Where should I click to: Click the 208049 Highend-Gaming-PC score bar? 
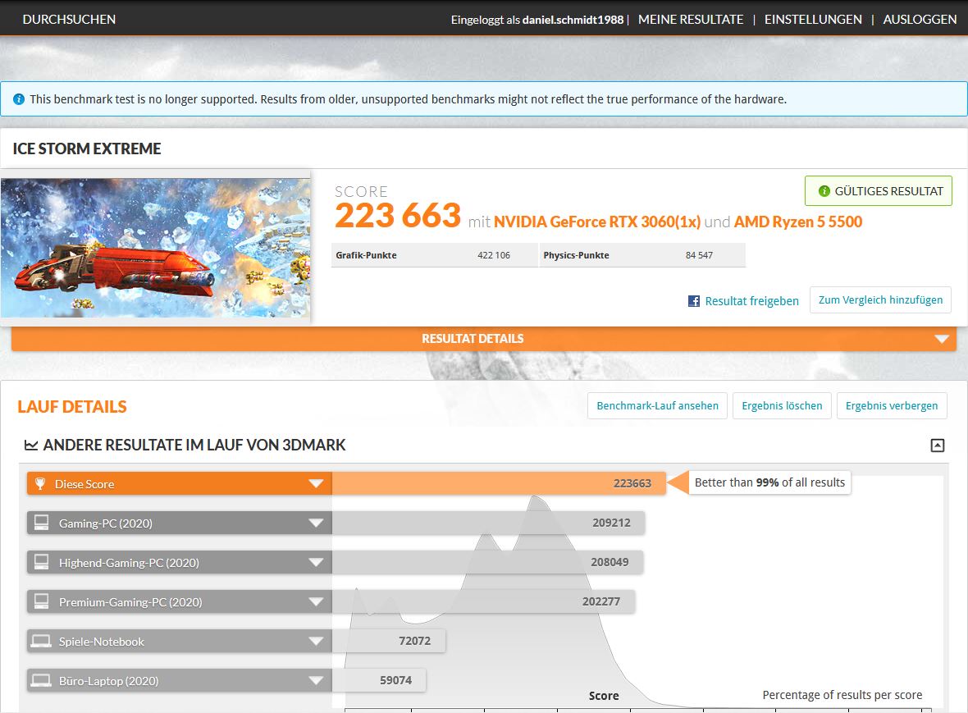coord(488,562)
